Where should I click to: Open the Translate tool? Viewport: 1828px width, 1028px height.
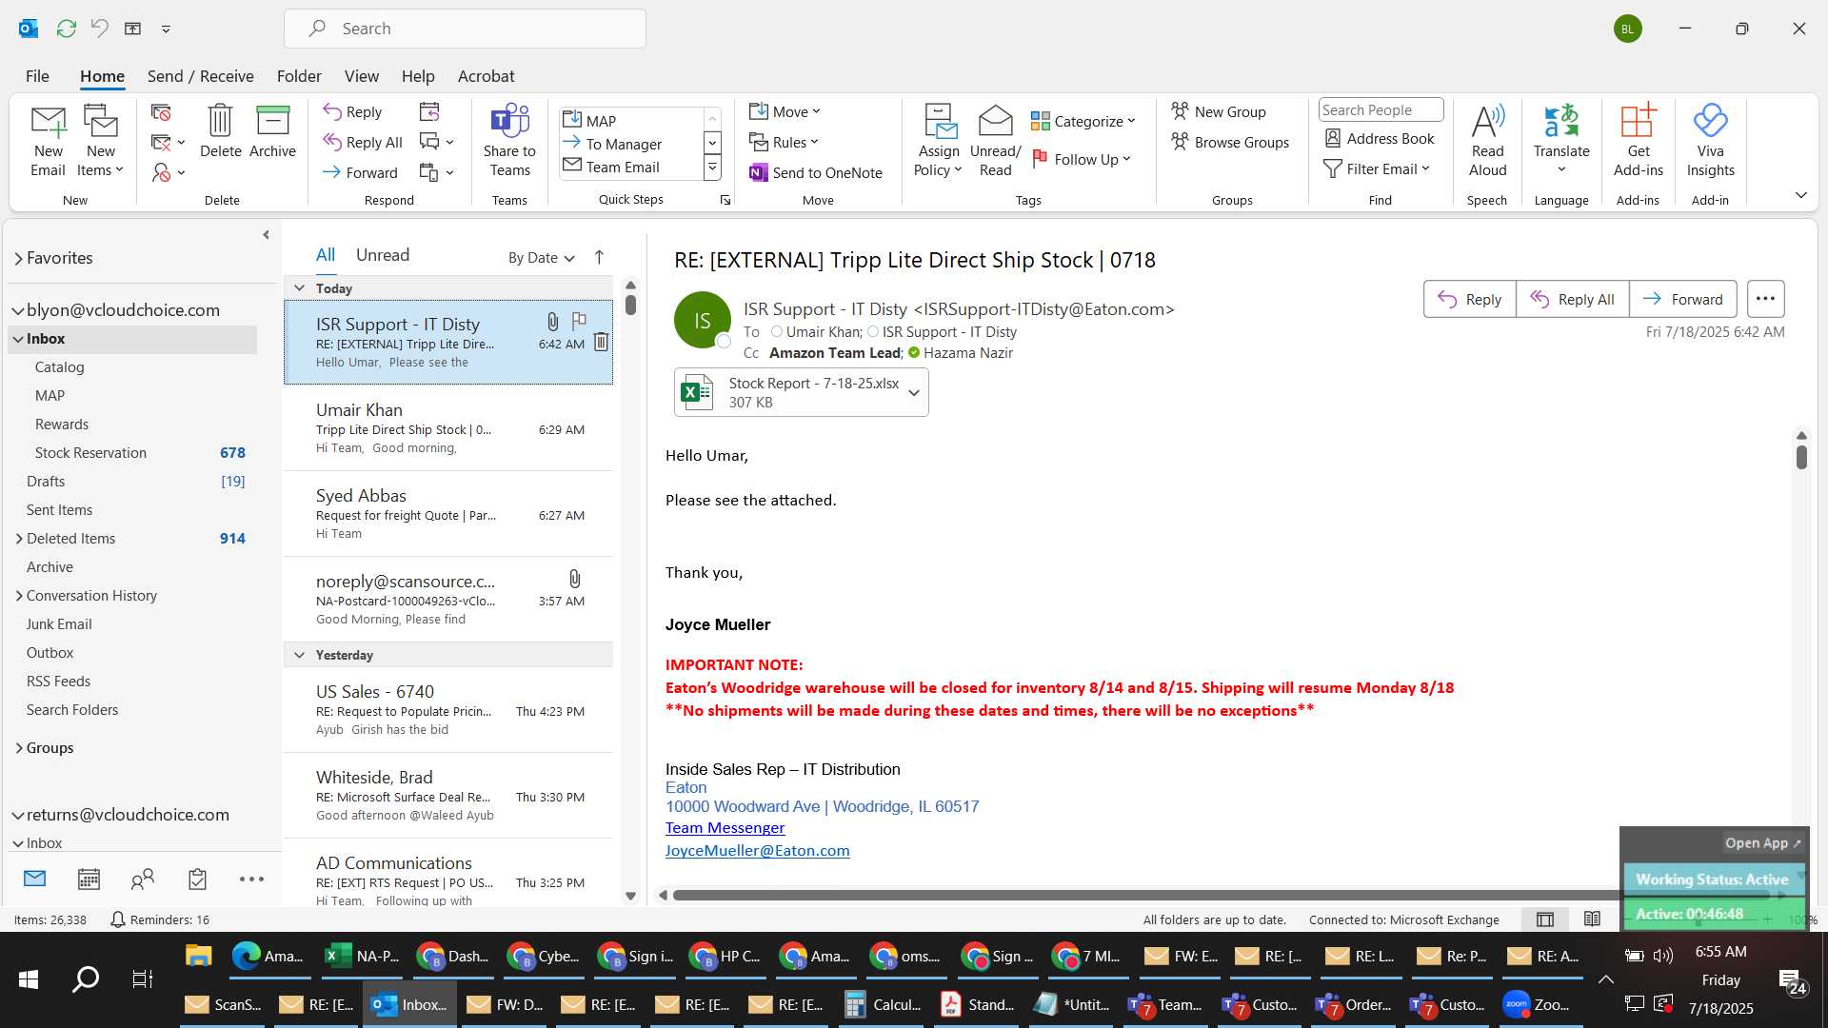pos(1561,140)
